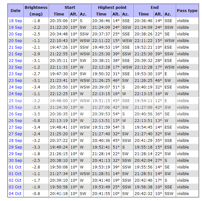The height and width of the screenshot is (201, 202).
Task: Open 01 Oct link with brightness -2.8
Action: pos(15,167)
